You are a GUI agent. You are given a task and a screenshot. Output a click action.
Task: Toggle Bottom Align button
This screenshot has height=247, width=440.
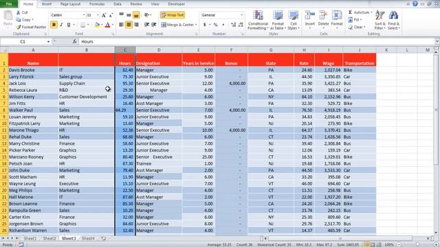136,15
